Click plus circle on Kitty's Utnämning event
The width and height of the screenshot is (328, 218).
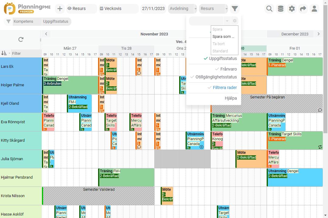click(x=201, y=147)
